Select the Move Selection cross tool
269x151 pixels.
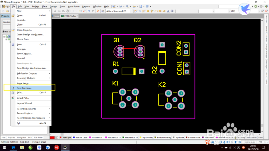(76, 11)
